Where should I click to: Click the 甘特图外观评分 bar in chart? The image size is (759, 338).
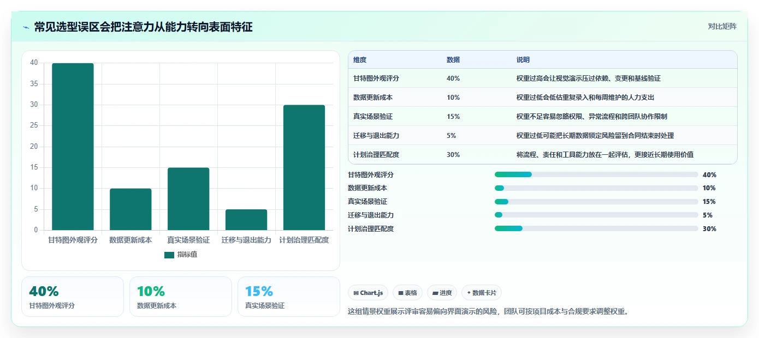[x=73, y=147]
